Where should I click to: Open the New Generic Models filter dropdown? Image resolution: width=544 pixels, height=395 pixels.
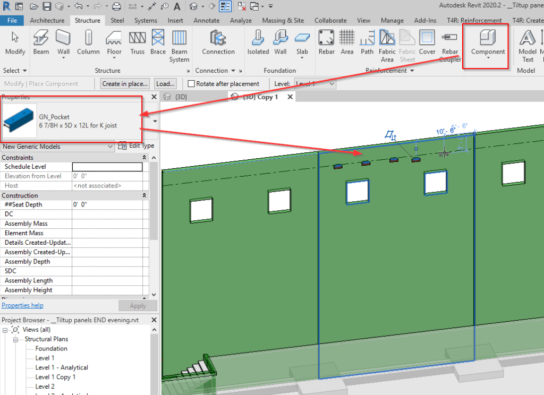click(57, 147)
